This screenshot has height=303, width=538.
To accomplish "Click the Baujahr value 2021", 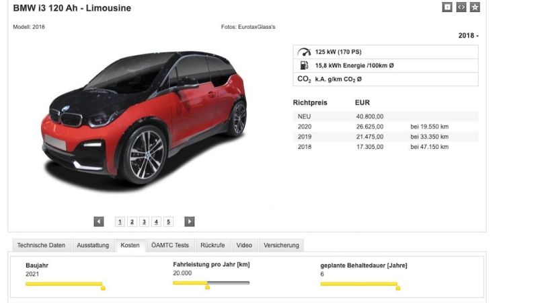I will (x=32, y=274).
